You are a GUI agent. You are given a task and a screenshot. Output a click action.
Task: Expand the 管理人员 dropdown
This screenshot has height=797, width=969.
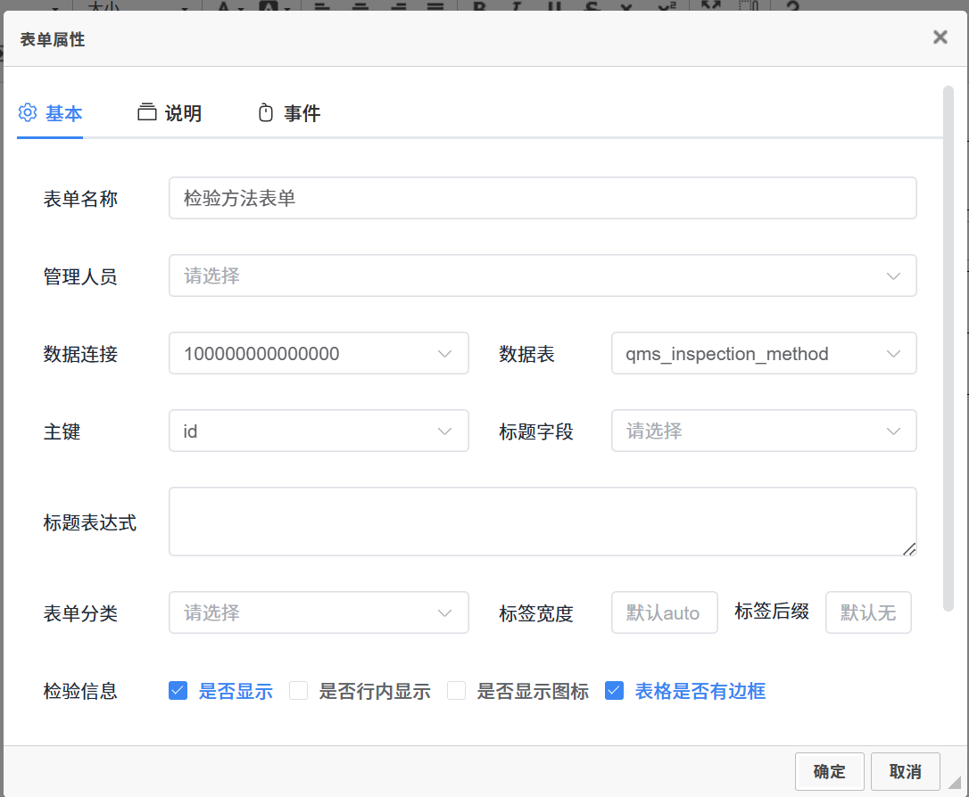click(x=542, y=276)
